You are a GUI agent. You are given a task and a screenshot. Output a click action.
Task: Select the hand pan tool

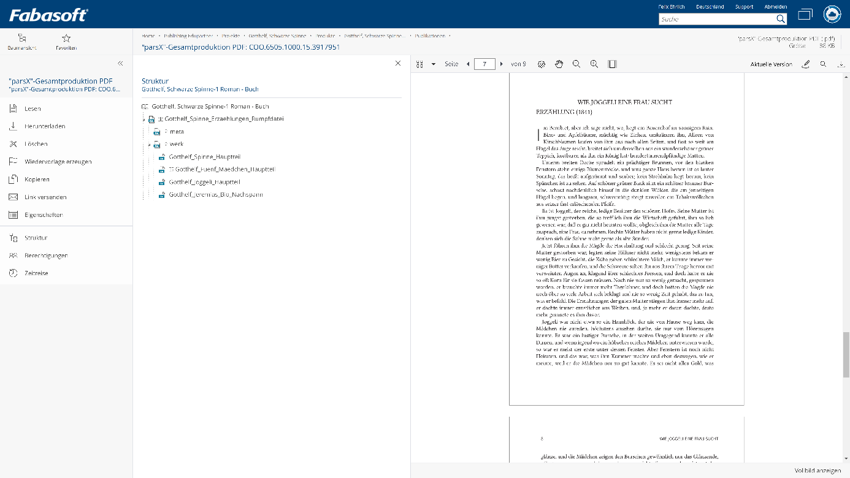(x=559, y=63)
